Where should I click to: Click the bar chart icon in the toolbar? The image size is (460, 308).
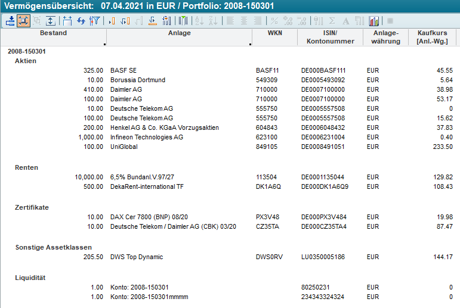374,21
